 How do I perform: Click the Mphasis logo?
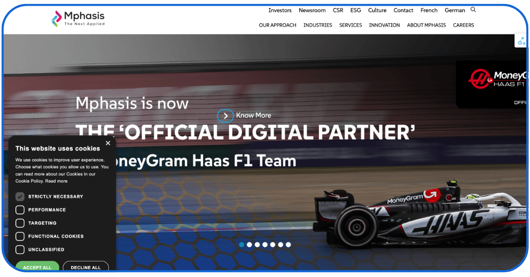coord(78,19)
